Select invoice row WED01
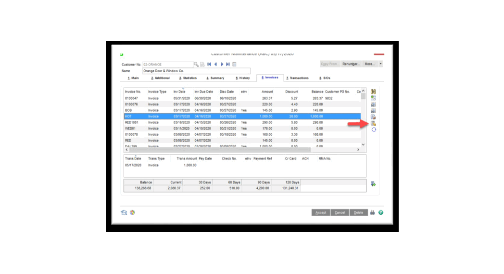504x274 pixels. click(x=242, y=129)
